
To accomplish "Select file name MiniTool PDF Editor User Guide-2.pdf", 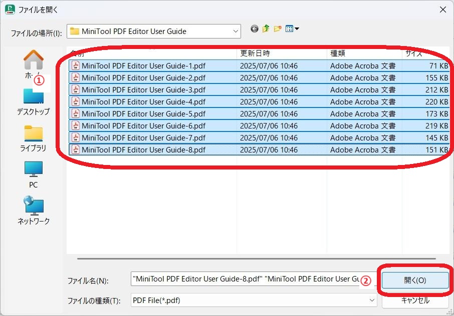I will click(144, 78).
